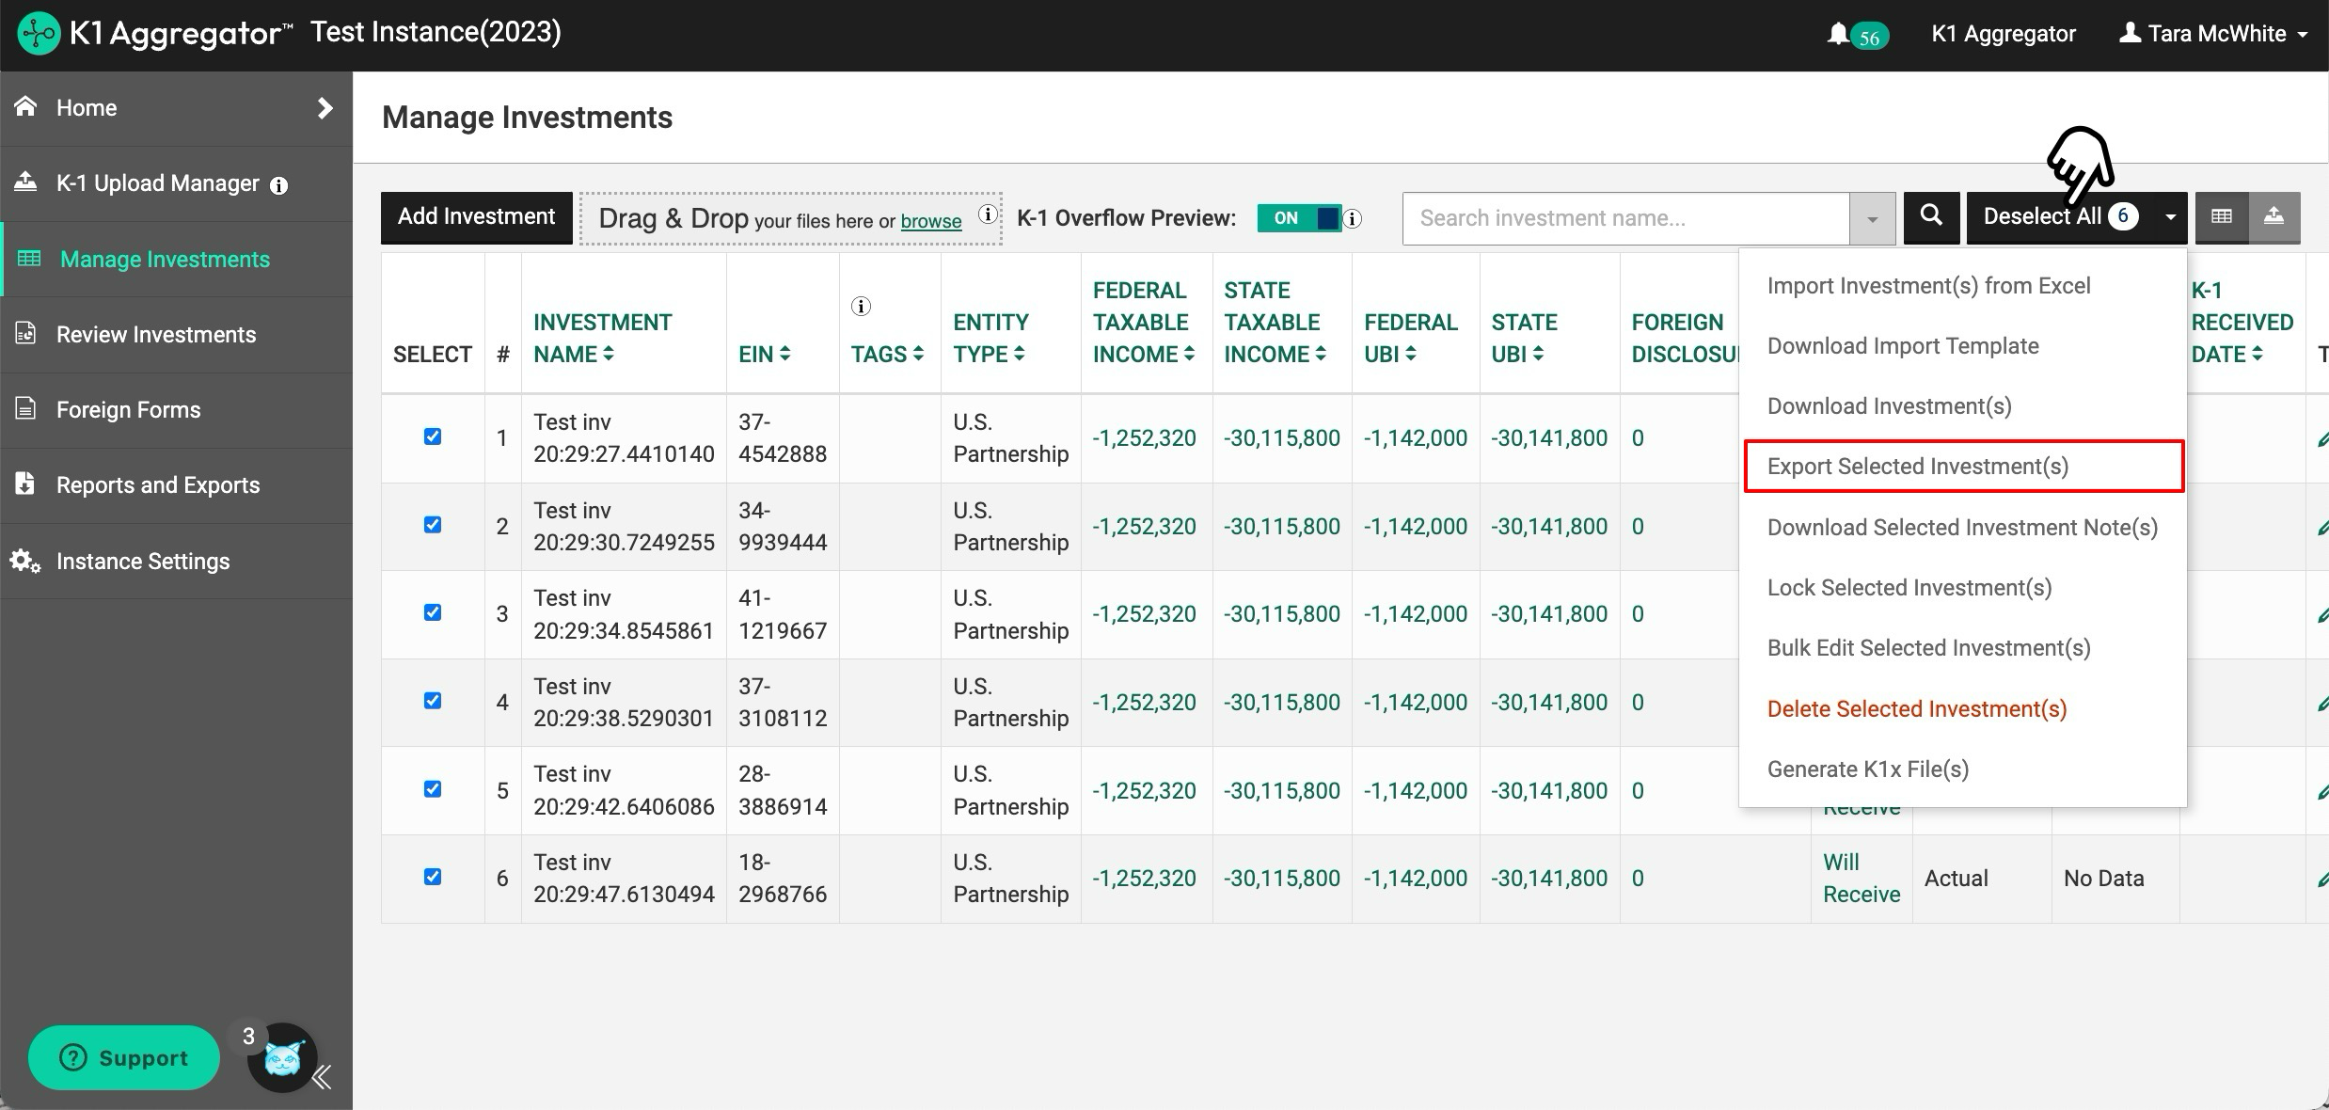Toggle the Deselect All caret dropdown
Viewport: 2329px width, 1110px height.
coord(2170,217)
